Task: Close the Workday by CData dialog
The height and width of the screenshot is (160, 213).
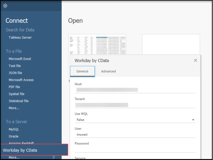Action: (195, 60)
